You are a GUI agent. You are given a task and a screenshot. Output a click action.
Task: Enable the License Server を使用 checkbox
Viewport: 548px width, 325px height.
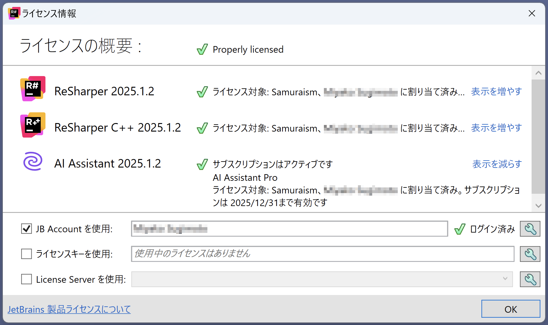point(27,279)
